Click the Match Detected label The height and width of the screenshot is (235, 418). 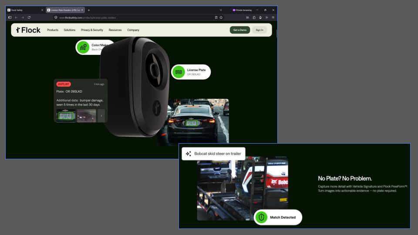[283, 218]
